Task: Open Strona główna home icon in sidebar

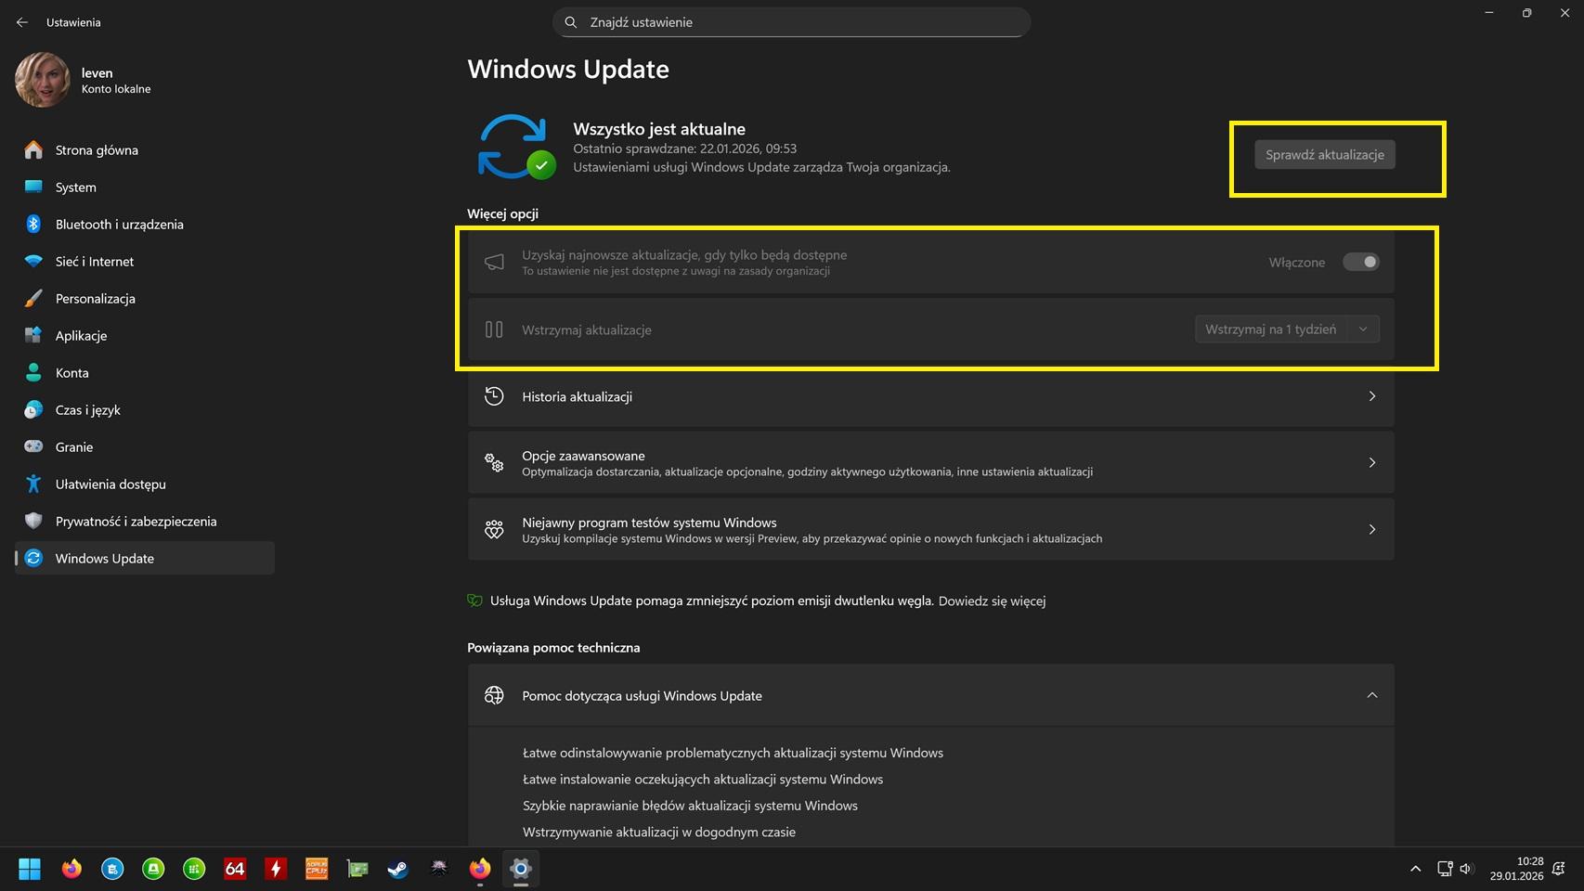Action: click(33, 149)
